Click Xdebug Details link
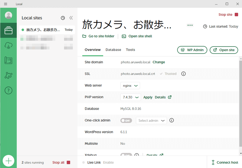The width and height of the screenshot is (242, 168). 152,155
